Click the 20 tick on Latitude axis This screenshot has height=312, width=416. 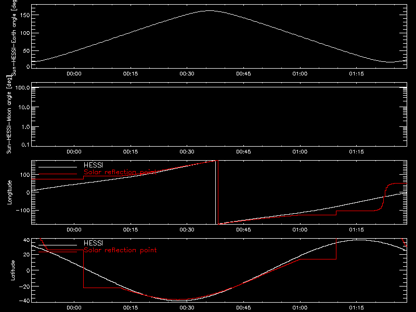(27, 255)
